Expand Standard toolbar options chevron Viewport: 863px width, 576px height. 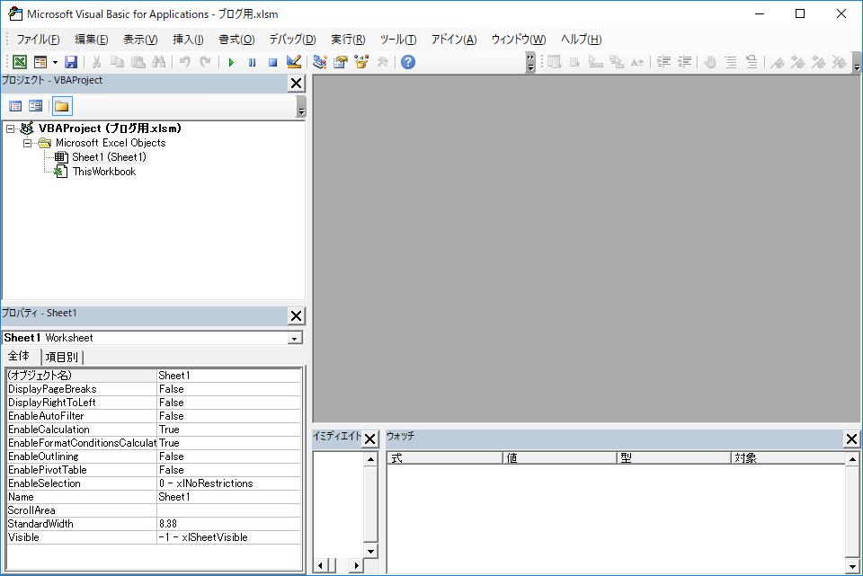pyautogui.click(x=530, y=62)
